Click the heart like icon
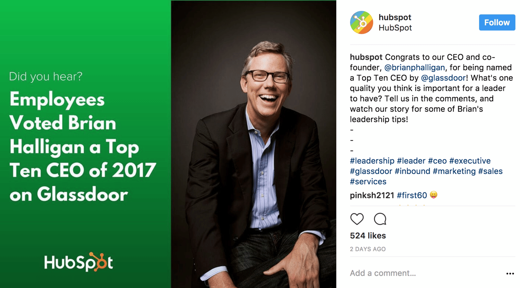The width and height of the screenshot is (520, 288). (357, 219)
